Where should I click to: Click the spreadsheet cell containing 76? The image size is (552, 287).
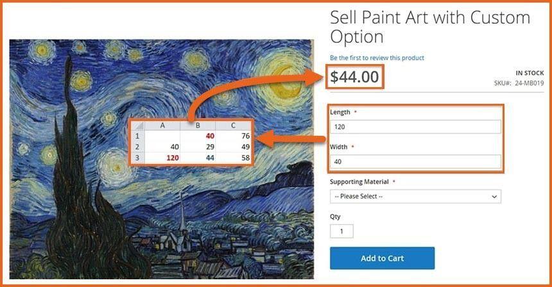point(234,136)
